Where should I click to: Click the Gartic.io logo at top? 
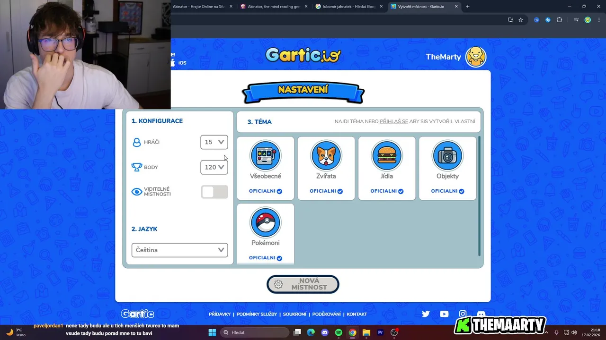[x=303, y=55]
